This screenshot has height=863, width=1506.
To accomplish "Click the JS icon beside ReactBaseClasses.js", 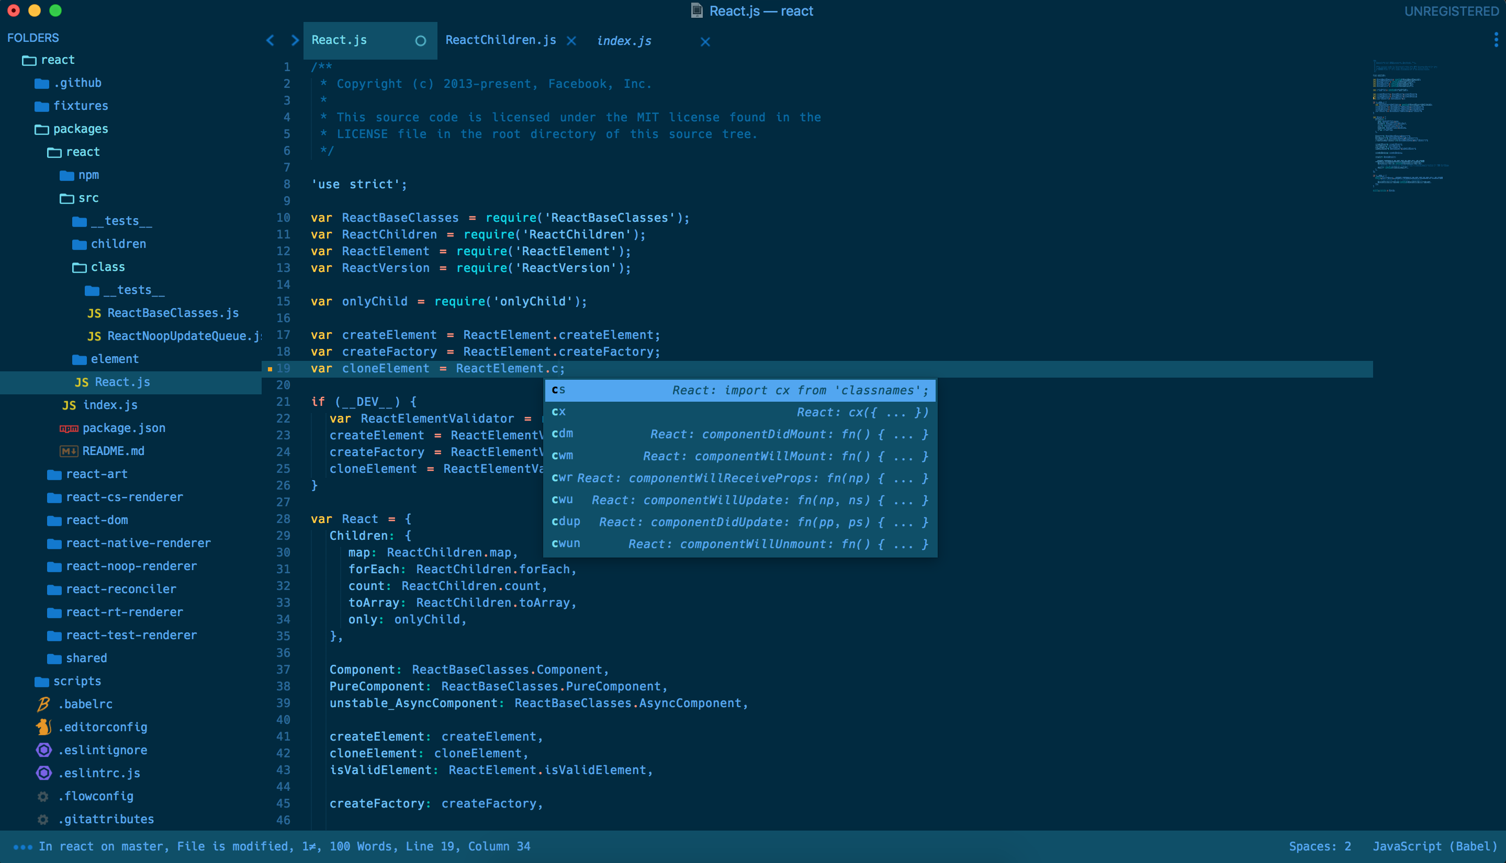I will 94,313.
